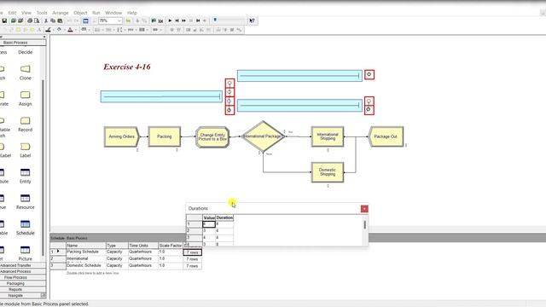546x307 pixels.
Task: Click the Print icon in the toolbar
Action: pos(30,20)
